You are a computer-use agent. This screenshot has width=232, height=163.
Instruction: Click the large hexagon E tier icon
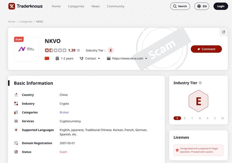click(198, 101)
